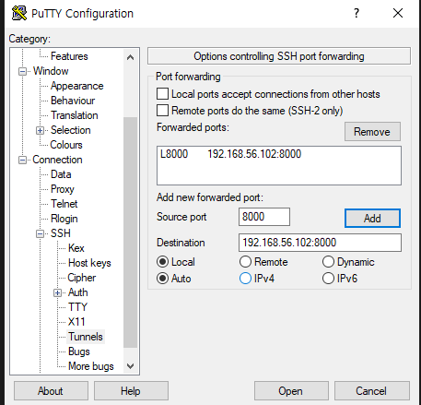Collapse the Window tree node
Screen dimensions: 421x405
click(x=22, y=71)
